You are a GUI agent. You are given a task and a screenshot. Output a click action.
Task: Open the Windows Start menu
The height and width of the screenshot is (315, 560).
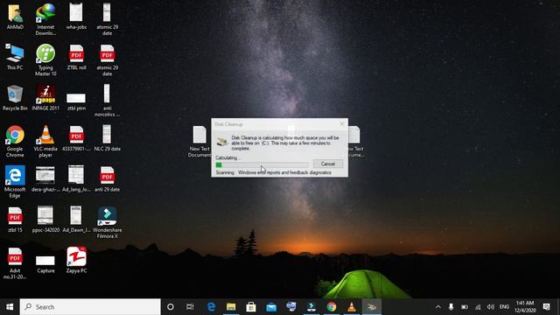[10, 307]
